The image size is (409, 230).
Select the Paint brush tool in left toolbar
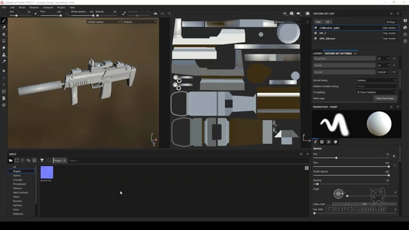[4, 20]
